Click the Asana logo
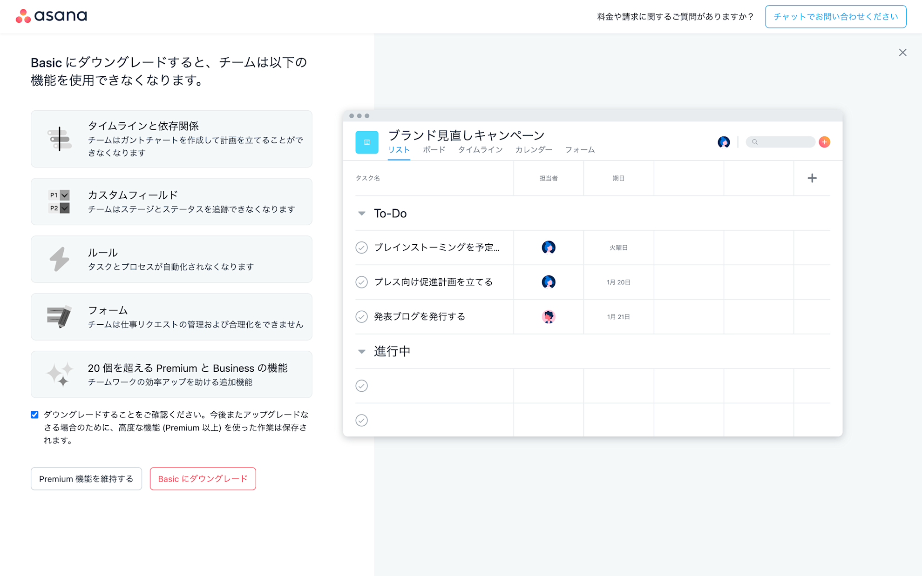 [51, 16]
